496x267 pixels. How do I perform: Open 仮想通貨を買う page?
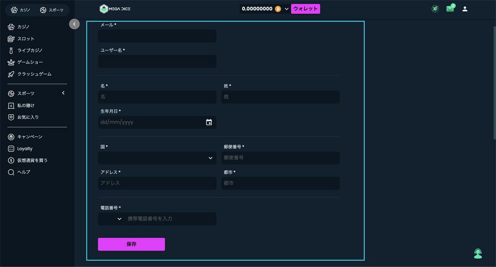tap(28, 160)
